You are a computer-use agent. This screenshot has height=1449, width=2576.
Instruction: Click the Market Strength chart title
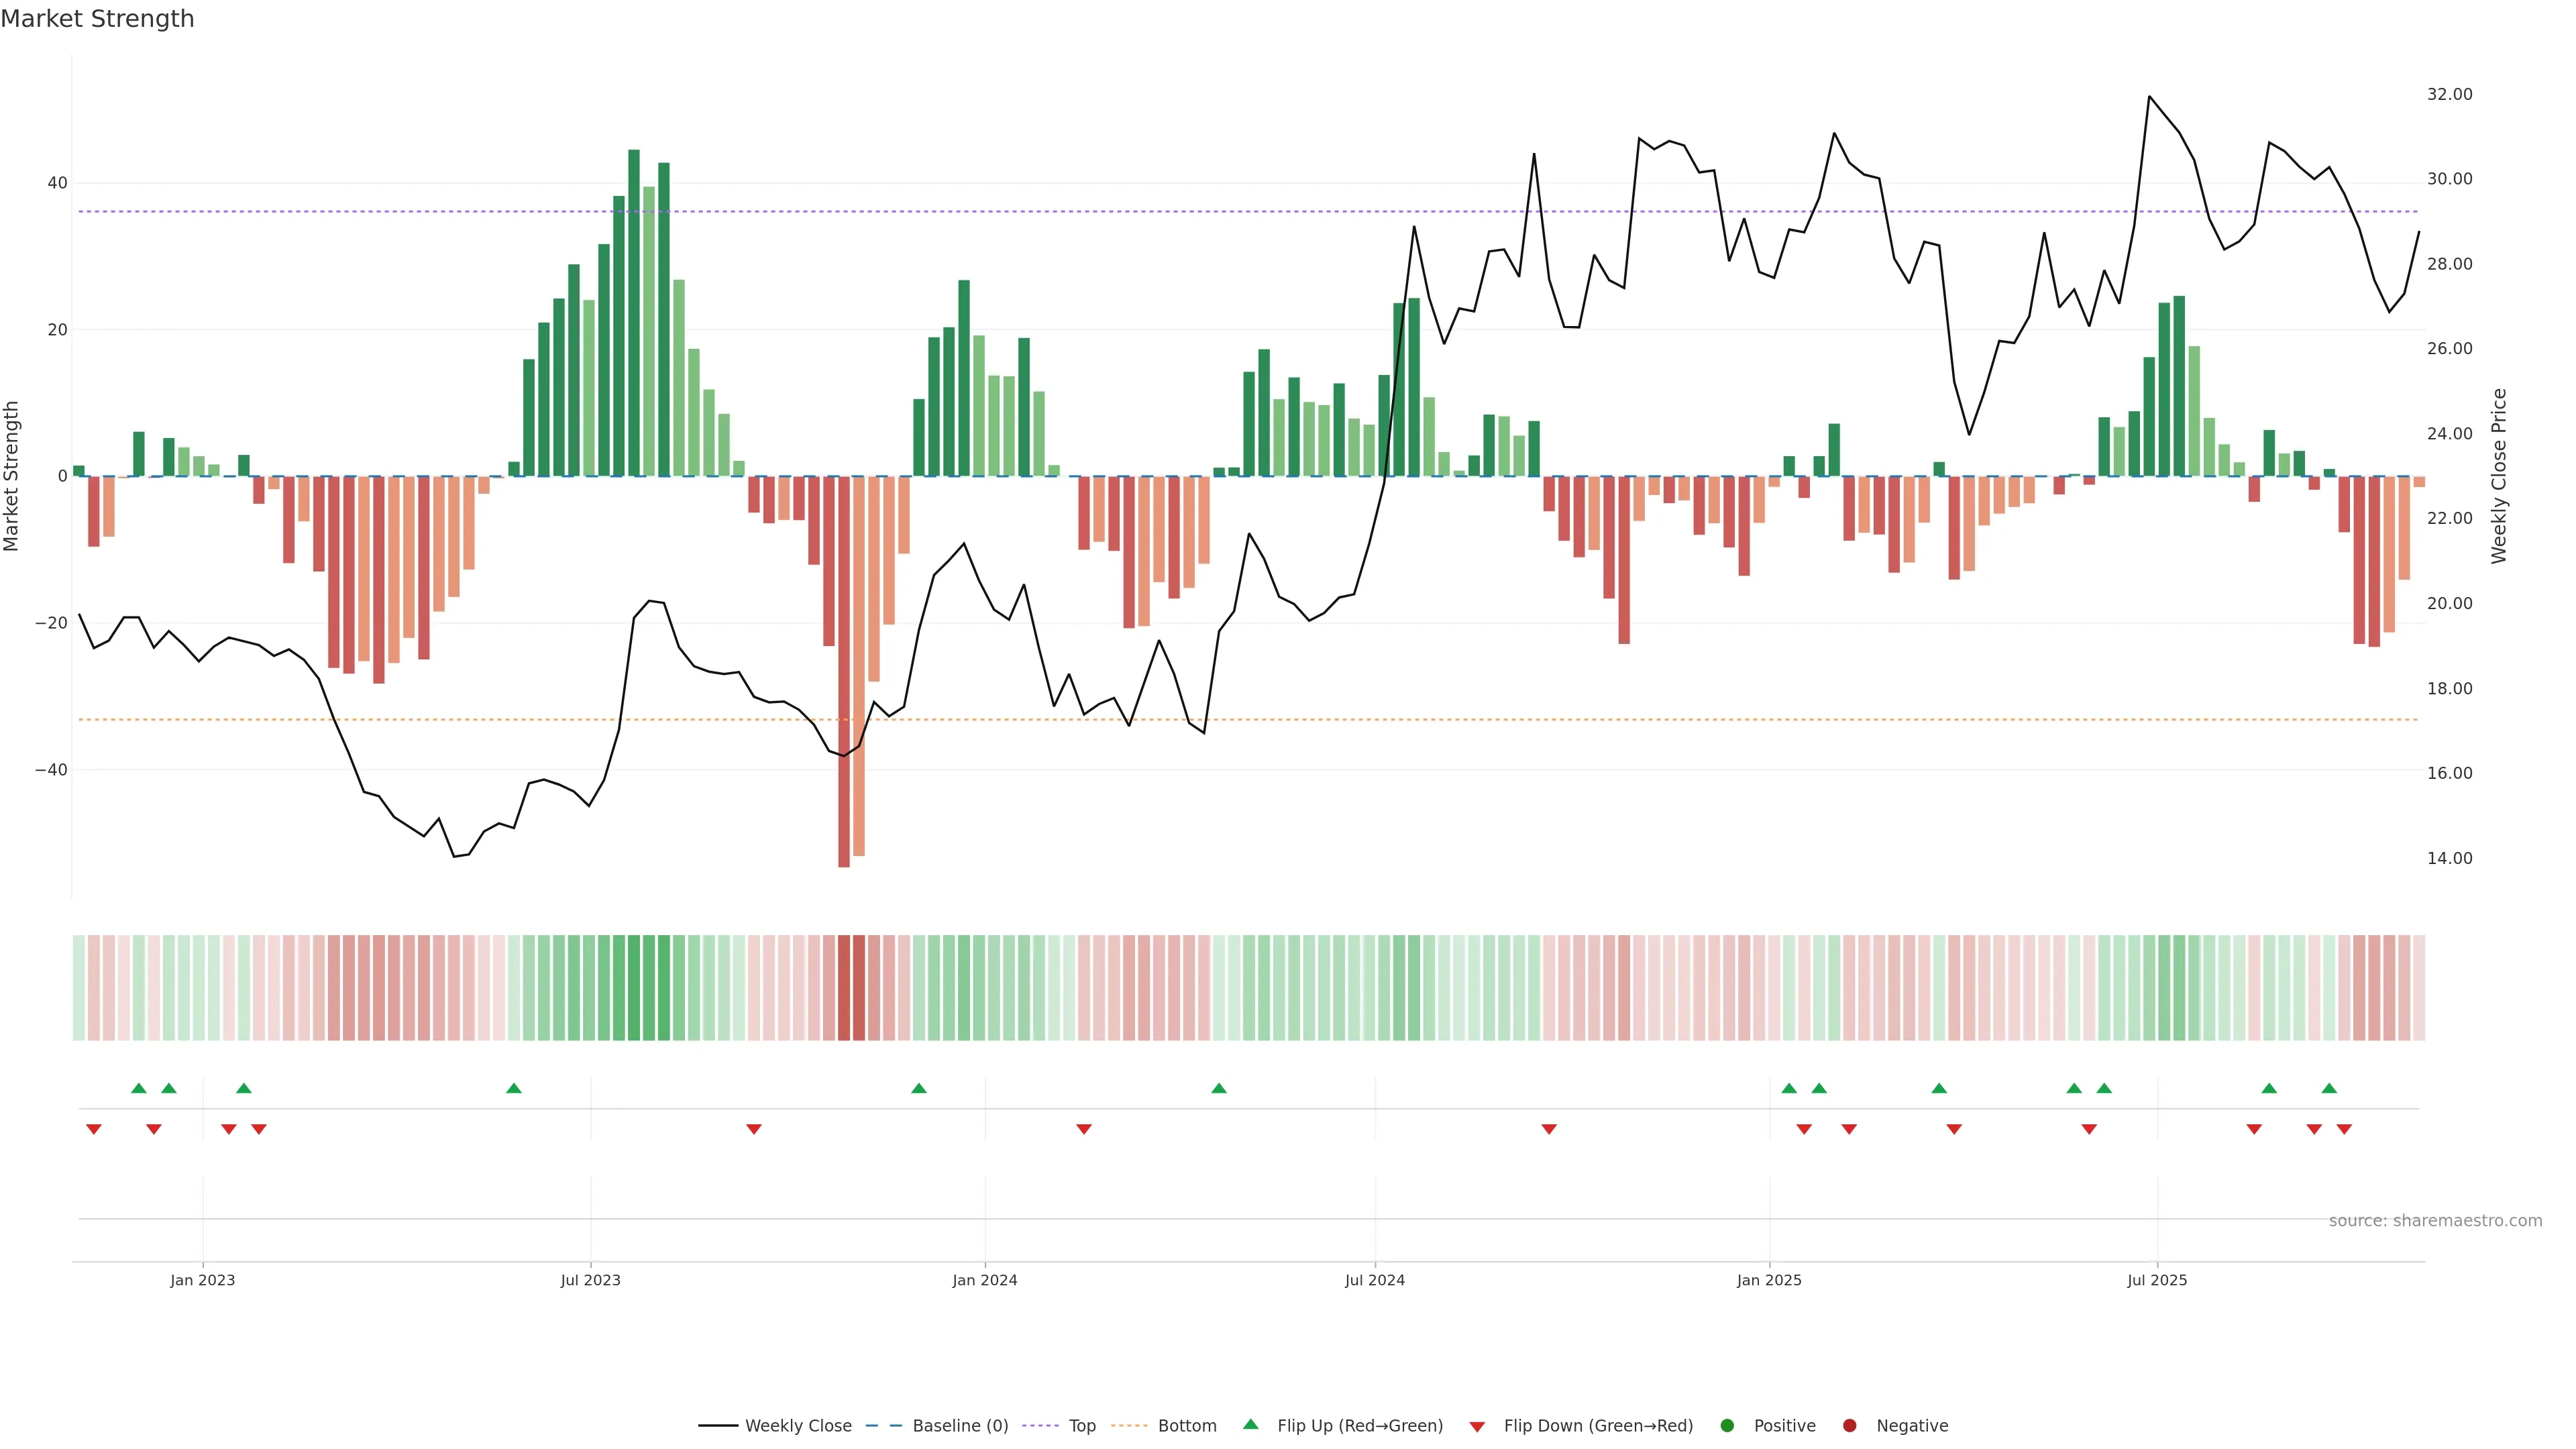click(97, 19)
